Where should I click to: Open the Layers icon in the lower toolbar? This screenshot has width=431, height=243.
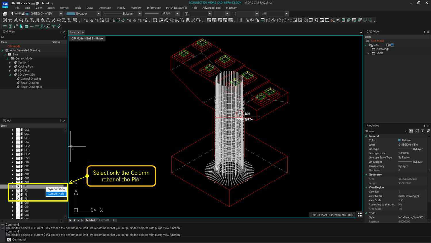[26, 26]
